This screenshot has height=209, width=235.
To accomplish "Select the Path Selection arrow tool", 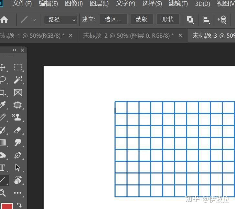I will click(18, 167).
